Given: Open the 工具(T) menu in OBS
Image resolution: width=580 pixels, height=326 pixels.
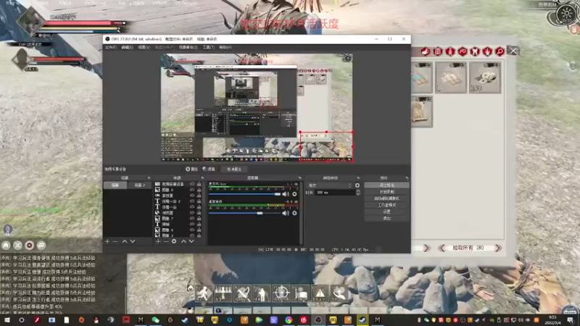Looking at the screenshot, I should 209,47.
